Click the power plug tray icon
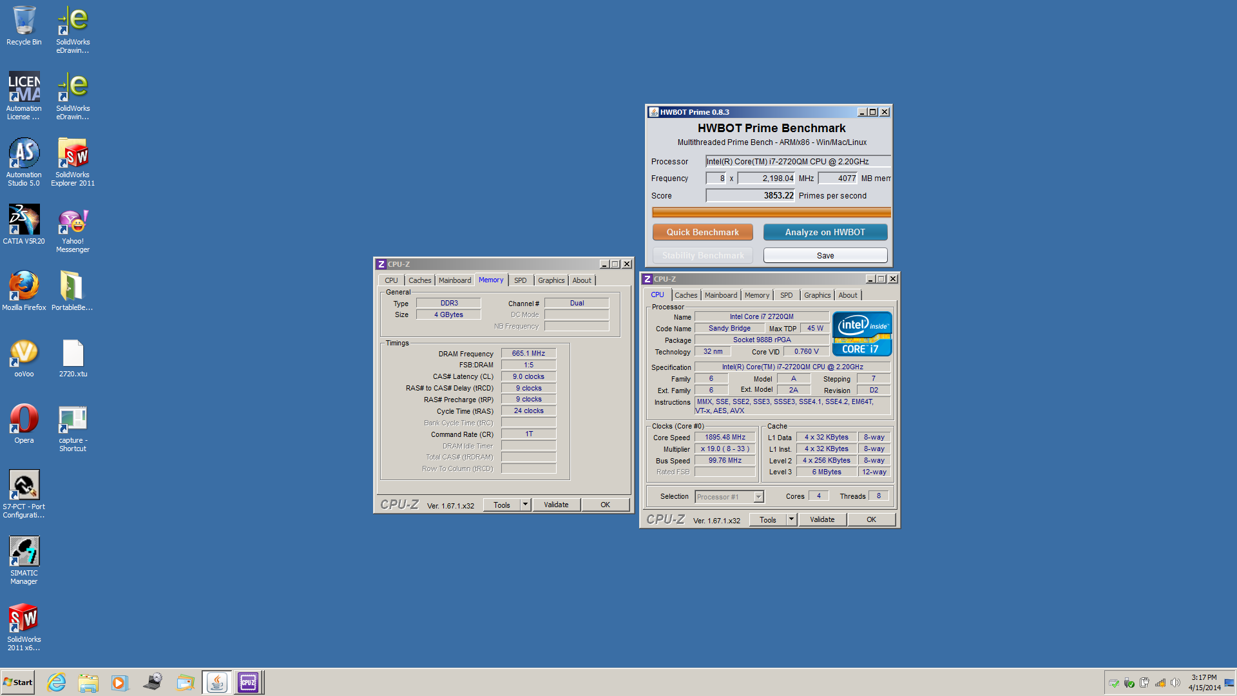This screenshot has width=1237, height=696. click(x=1144, y=682)
